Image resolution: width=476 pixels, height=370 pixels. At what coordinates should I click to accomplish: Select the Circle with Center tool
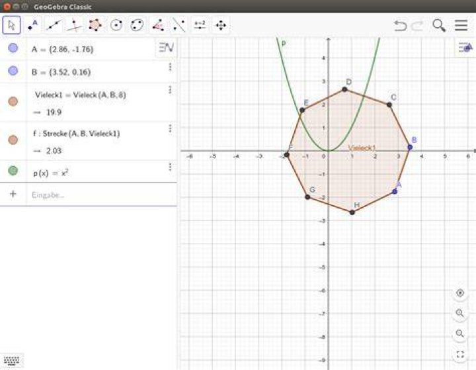pyautogui.click(x=116, y=25)
